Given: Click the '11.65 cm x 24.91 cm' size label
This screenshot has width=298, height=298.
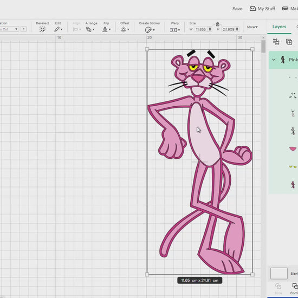Looking at the screenshot, I should (x=200, y=280).
